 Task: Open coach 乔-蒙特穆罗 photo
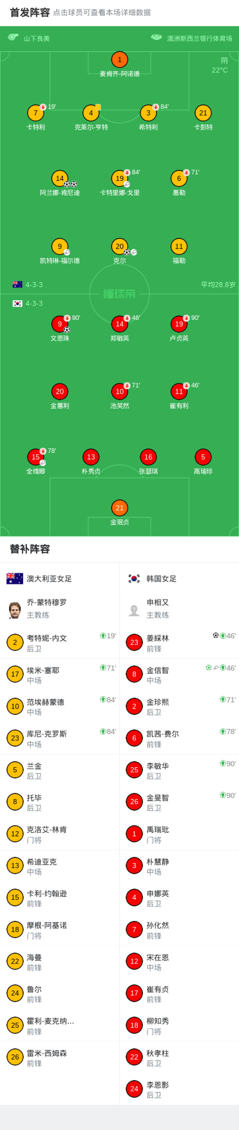pyautogui.click(x=15, y=610)
